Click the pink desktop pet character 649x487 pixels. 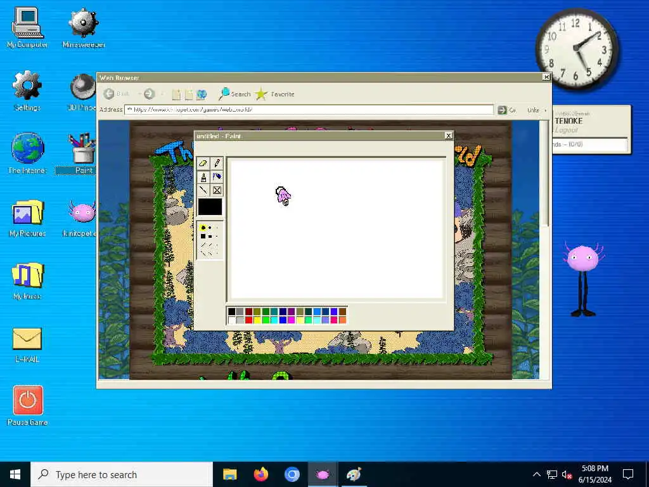(583, 280)
